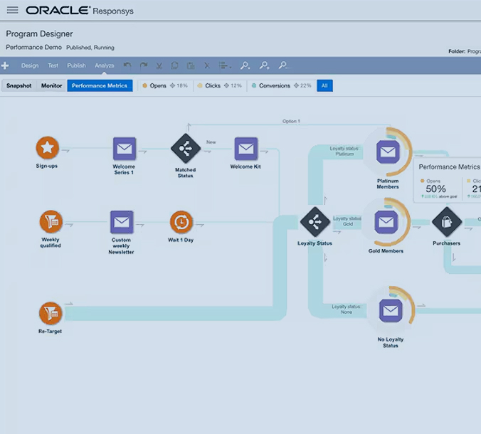
Task: Select the Welcome Kit email node
Action: click(x=245, y=149)
